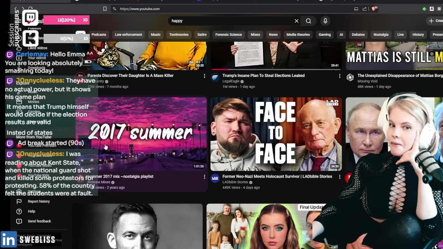Viewport: 443px width, 249px height.
Task: Visit the Missing Void channel name
Action: [x=368, y=81]
